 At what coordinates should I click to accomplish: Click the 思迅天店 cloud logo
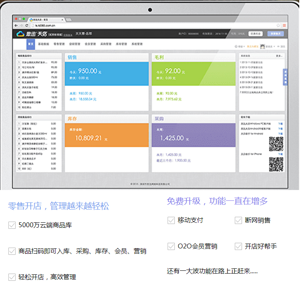(x=21, y=34)
